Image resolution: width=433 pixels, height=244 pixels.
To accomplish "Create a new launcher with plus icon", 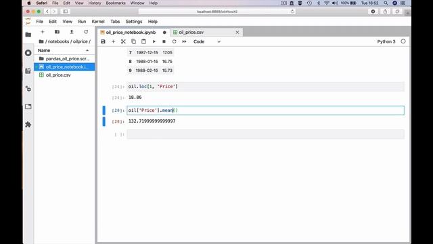I will click(x=42, y=32).
